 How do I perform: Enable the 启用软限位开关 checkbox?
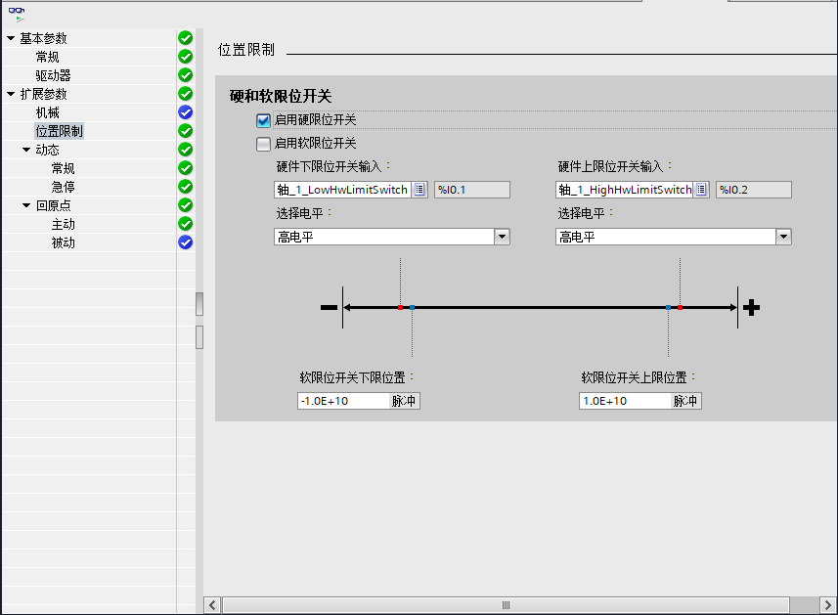(x=262, y=143)
